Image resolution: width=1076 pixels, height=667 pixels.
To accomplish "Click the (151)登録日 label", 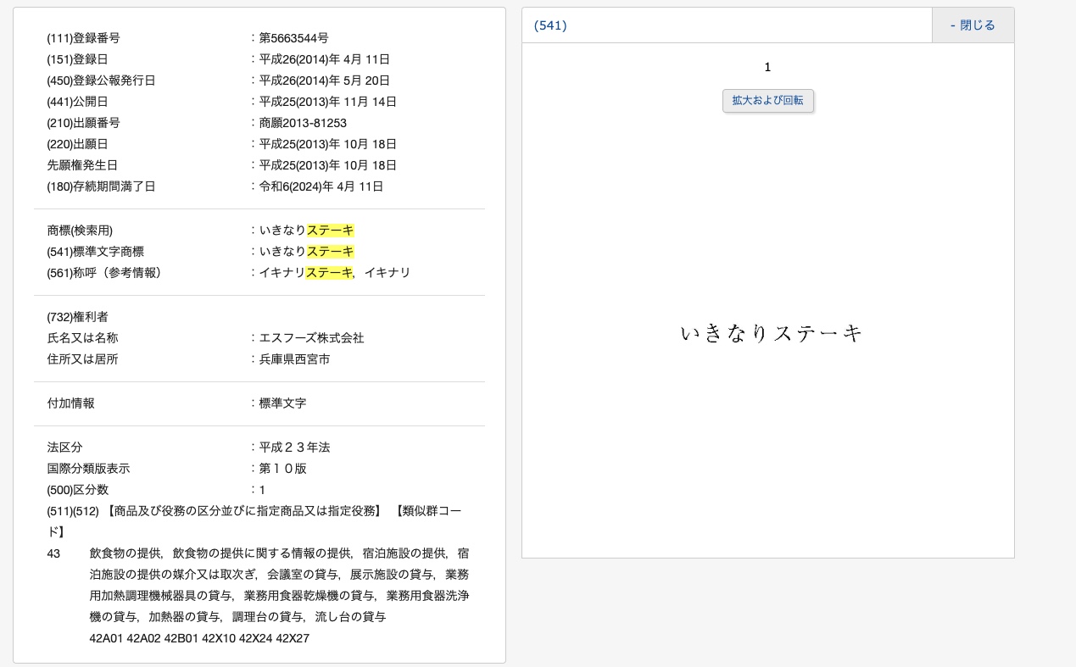I will (x=77, y=59).
